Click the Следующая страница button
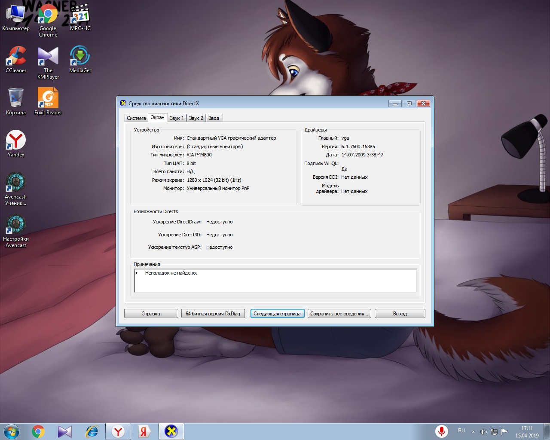The image size is (550, 440). pos(277,314)
